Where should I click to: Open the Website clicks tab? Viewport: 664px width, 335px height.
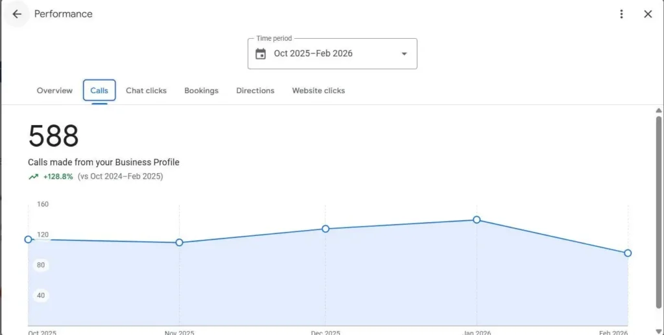click(x=318, y=91)
